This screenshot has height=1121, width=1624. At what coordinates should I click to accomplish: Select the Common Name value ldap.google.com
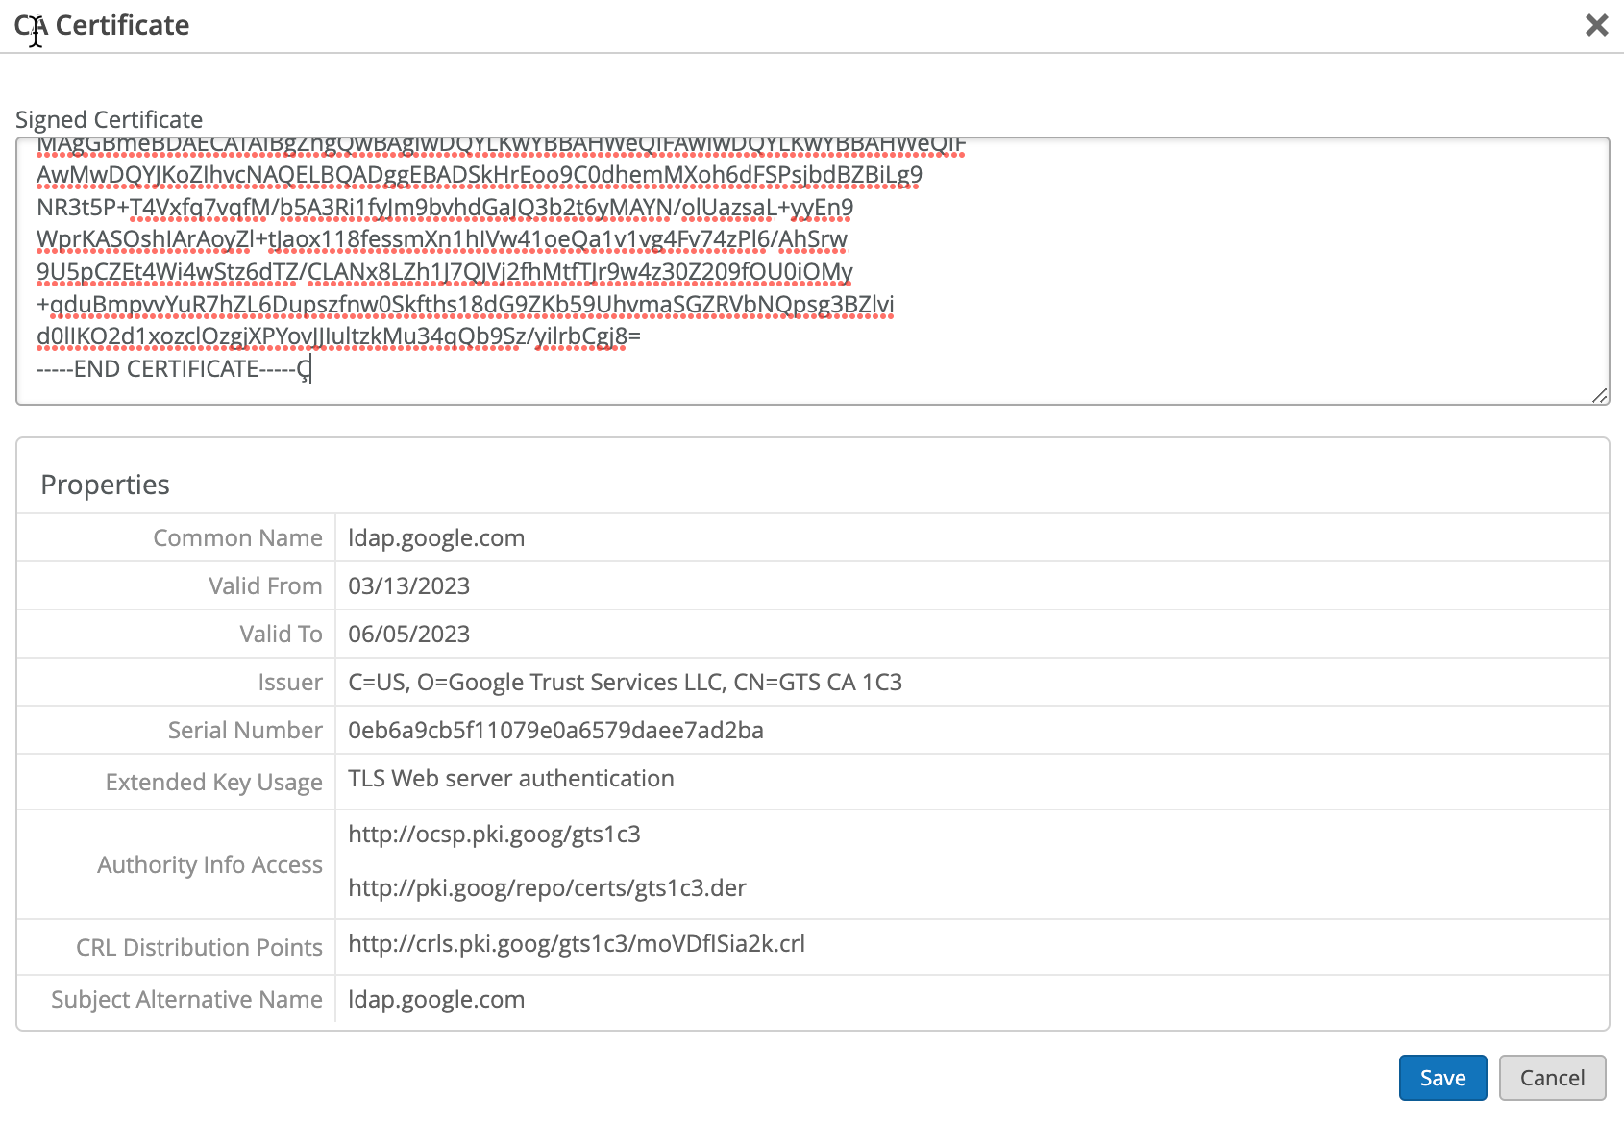436,538
